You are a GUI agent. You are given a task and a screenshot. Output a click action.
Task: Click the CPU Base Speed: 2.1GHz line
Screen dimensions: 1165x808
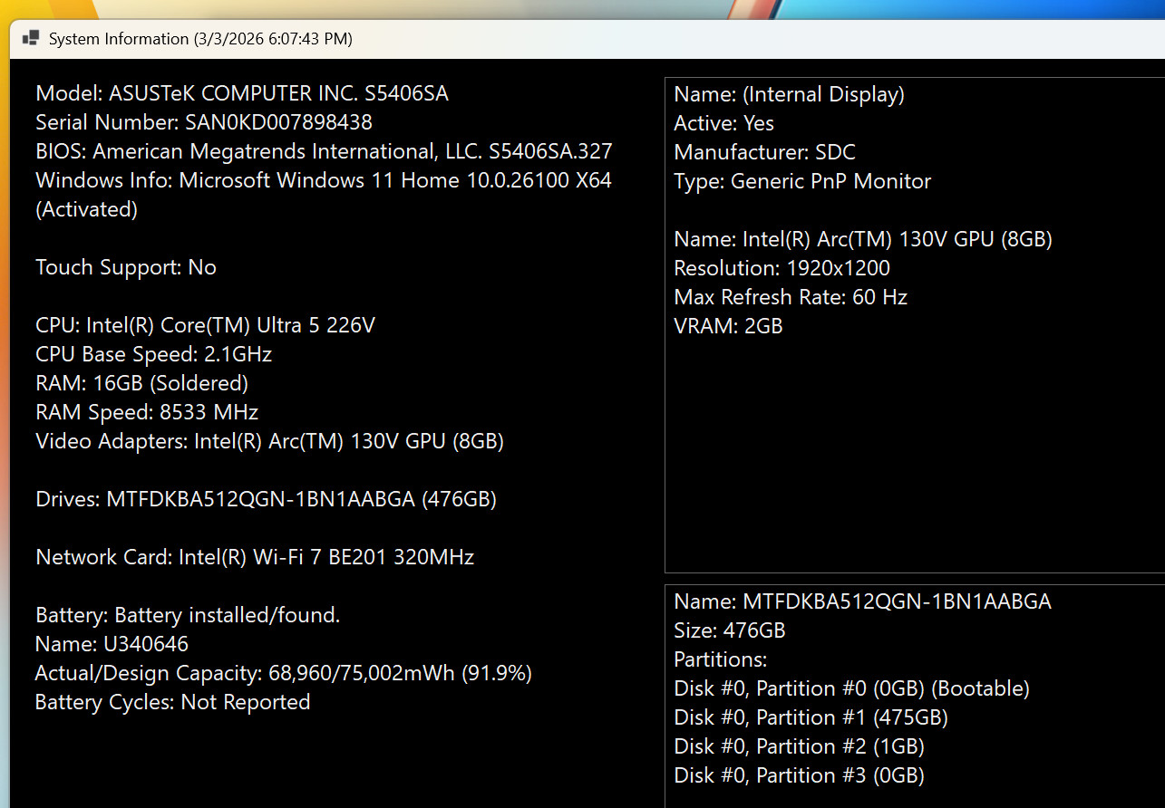point(154,354)
